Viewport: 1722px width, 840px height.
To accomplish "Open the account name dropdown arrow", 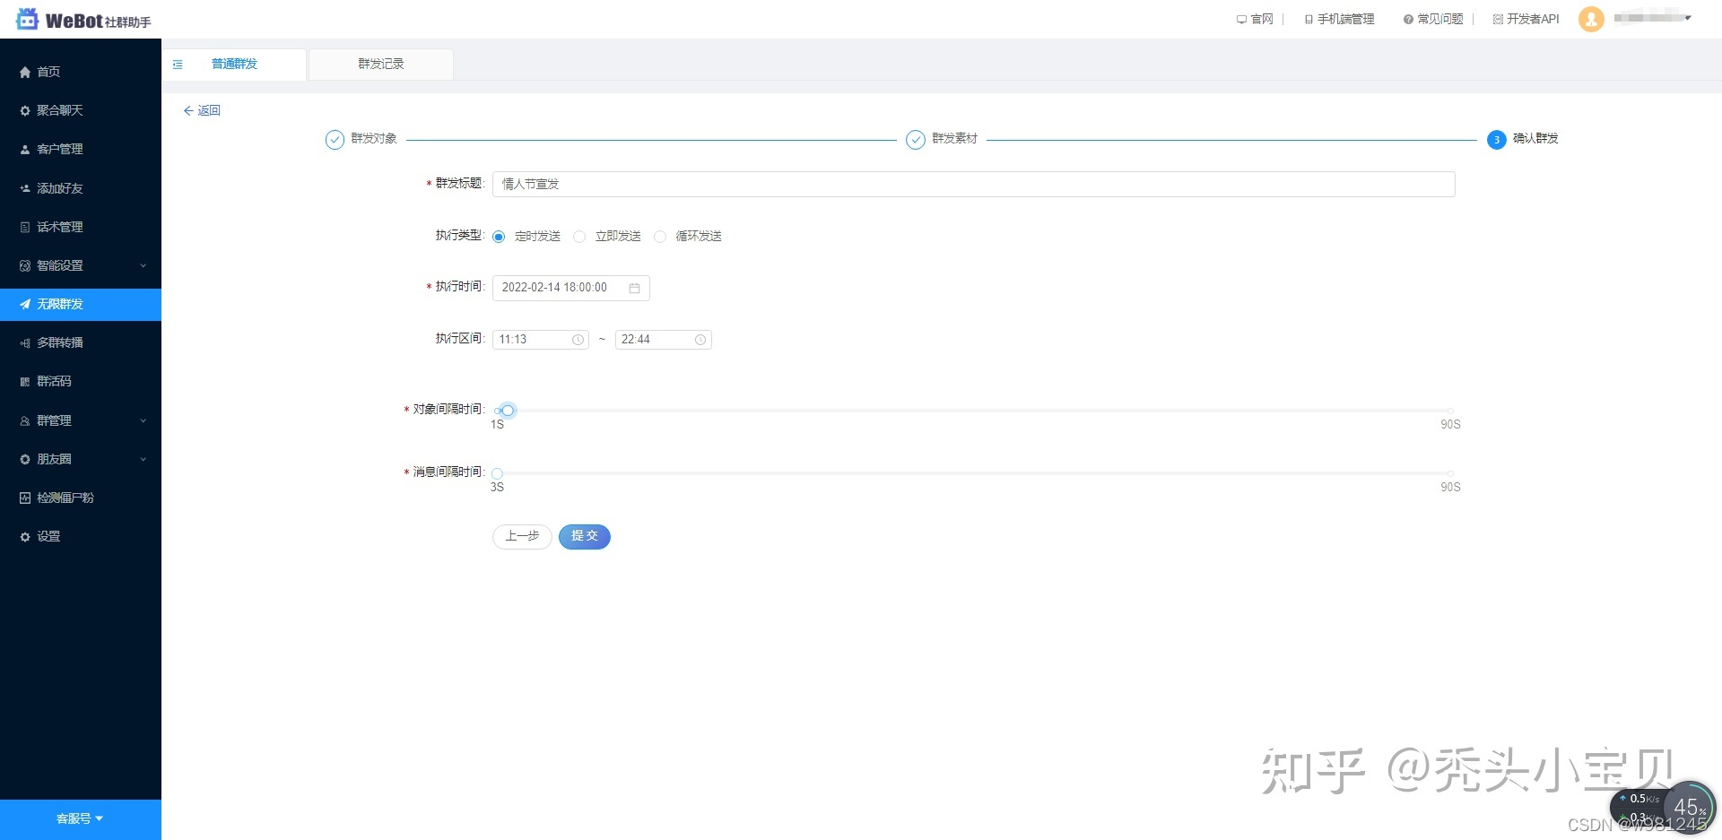I will click(1688, 18).
